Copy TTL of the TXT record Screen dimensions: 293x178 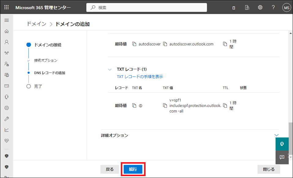coord(225,105)
